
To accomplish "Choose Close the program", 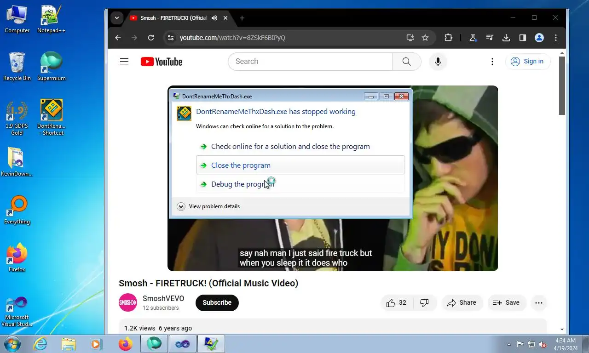I will (300, 165).
